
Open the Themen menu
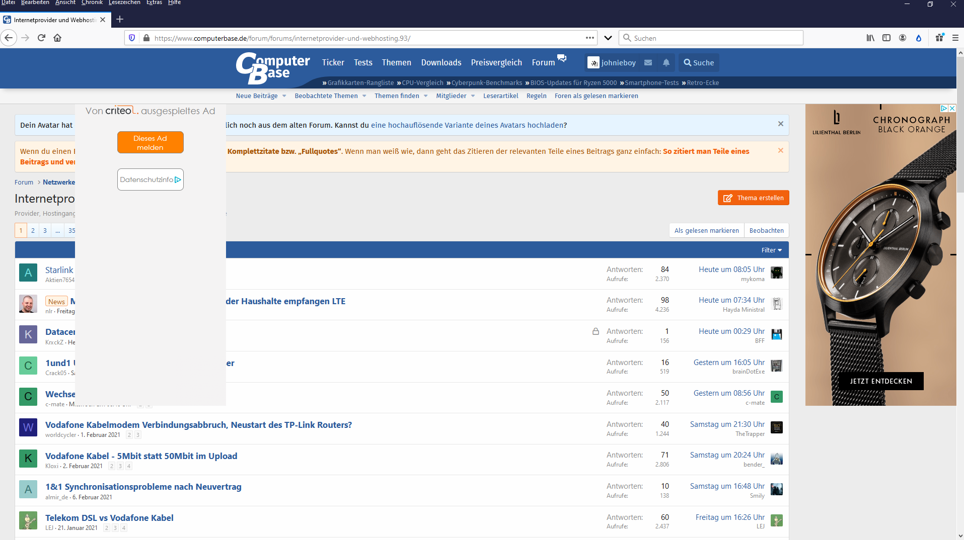click(x=396, y=62)
